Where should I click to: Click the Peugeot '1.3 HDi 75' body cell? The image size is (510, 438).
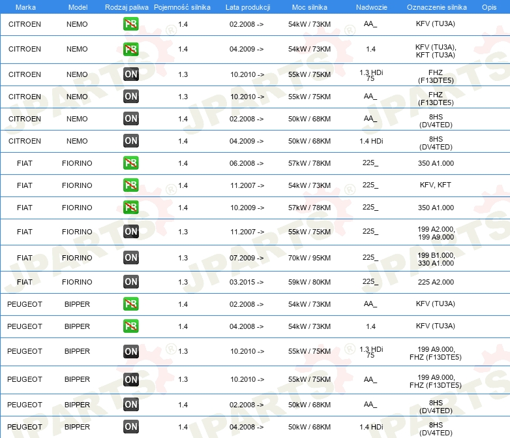(x=371, y=352)
